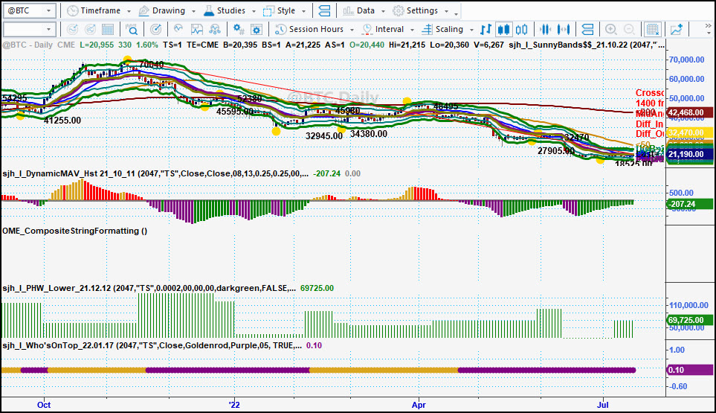Click the 32945.00 price annotation

pyautogui.click(x=324, y=136)
